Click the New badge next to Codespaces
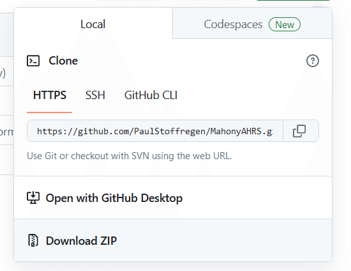The width and height of the screenshot is (351, 271). click(x=285, y=24)
